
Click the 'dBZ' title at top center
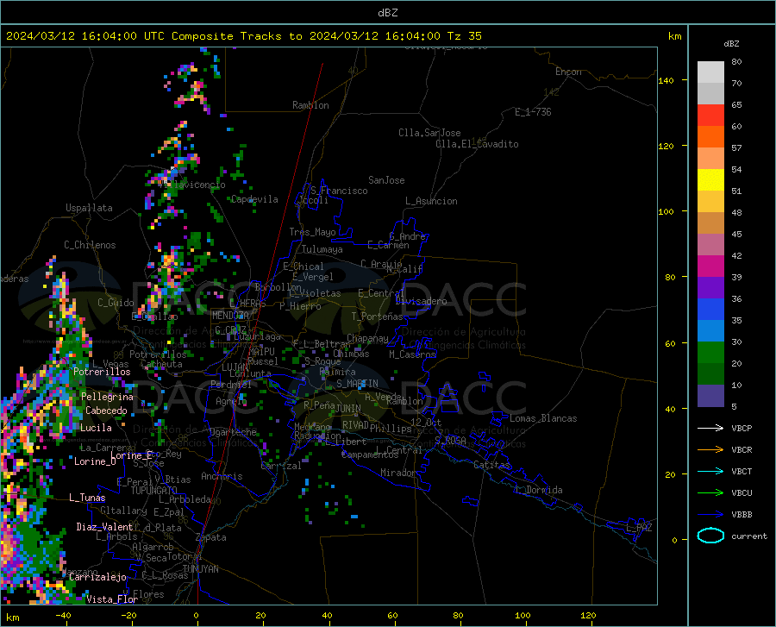(x=387, y=13)
